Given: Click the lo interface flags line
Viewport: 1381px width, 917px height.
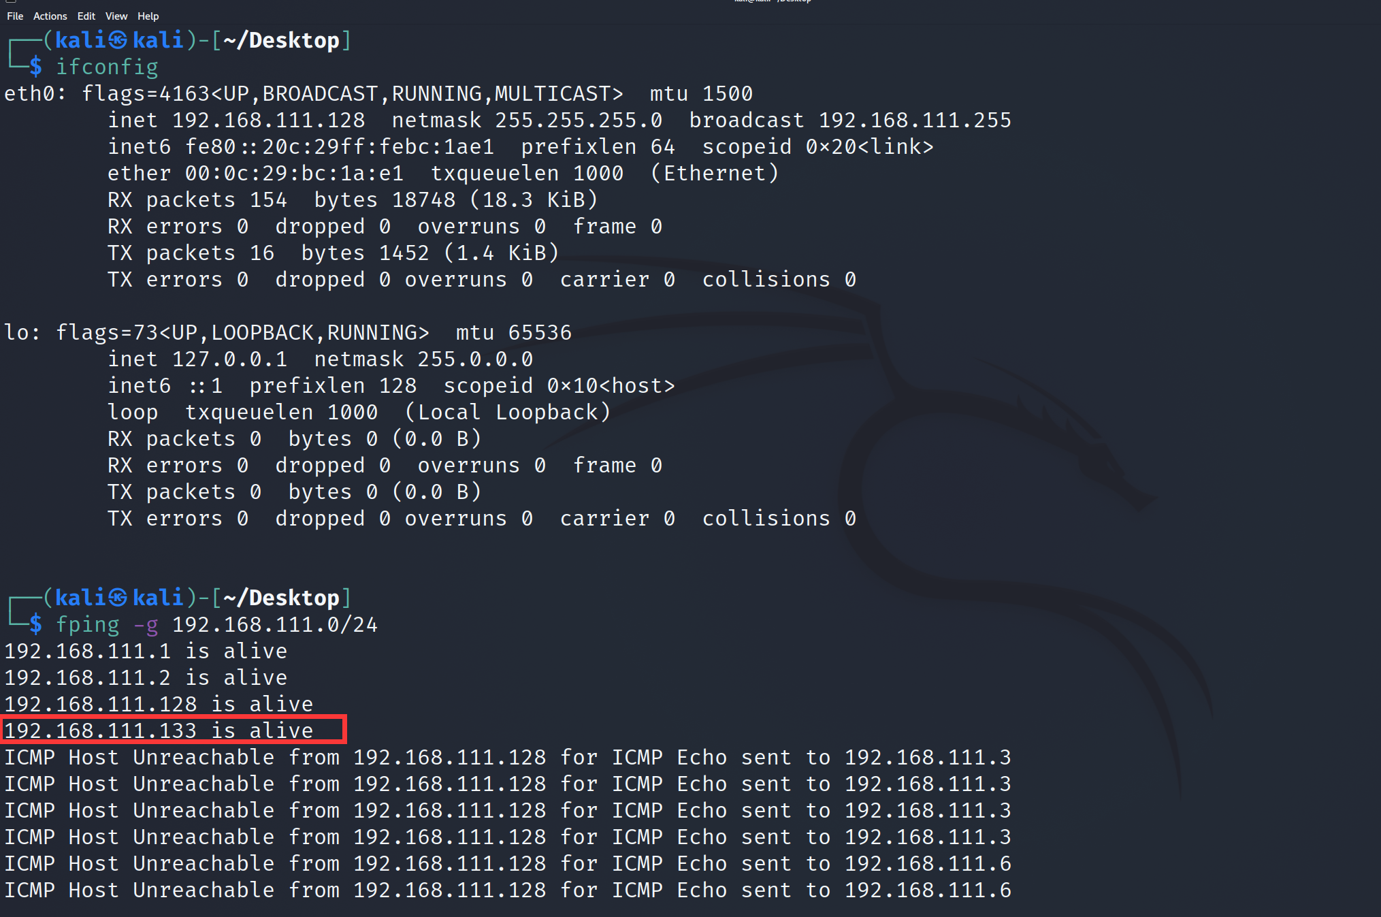Looking at the screenshot, I should point(288,333).
